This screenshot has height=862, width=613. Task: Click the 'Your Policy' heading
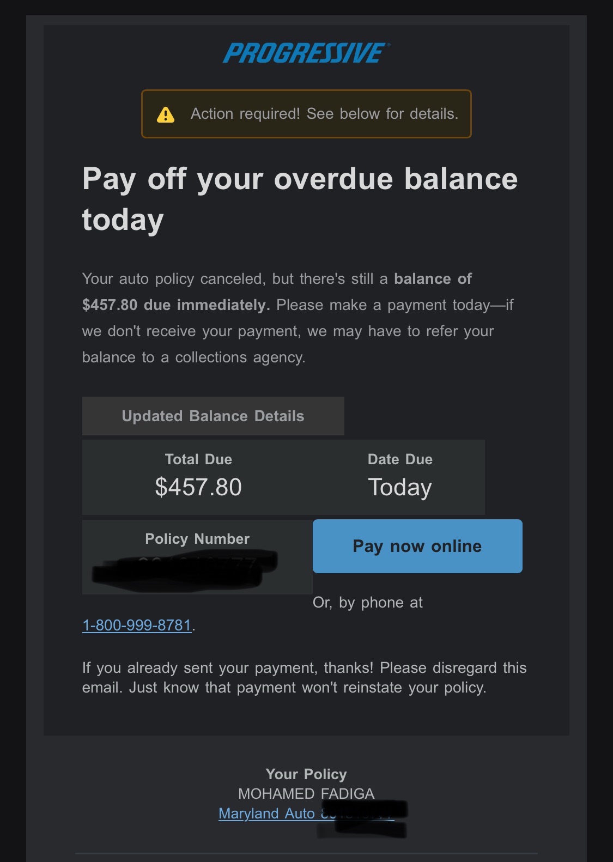pyautogui.click(x=306, y=774)
